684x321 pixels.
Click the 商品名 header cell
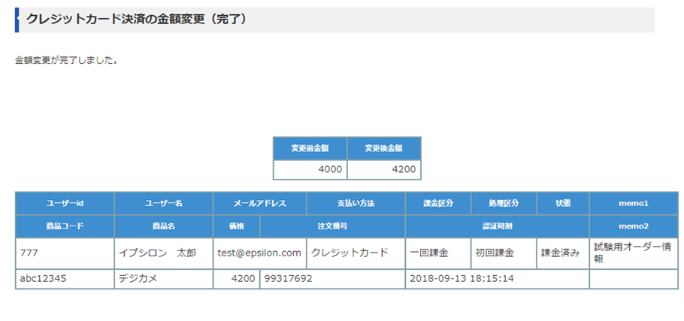[x=164, y=226]
